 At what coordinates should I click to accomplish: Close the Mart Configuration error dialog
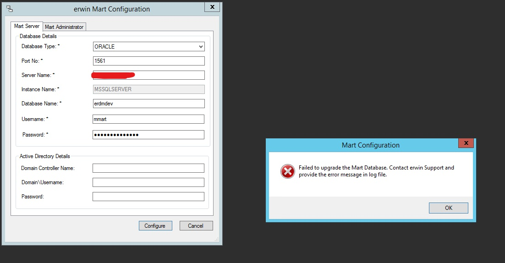[x=466, y=143]
